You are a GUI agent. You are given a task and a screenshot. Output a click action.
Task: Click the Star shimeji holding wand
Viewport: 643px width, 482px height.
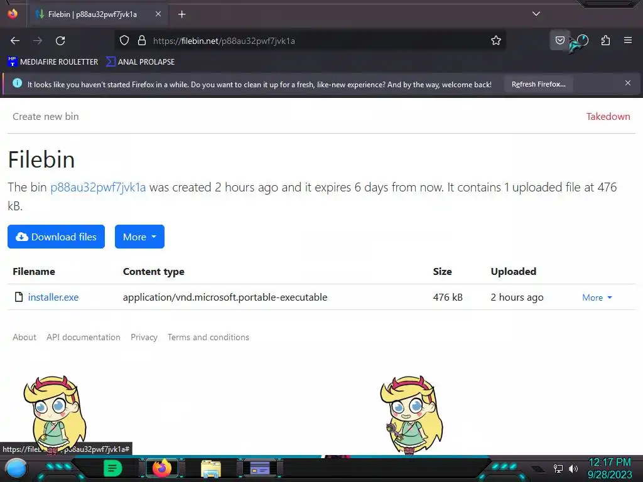[411, 414]
